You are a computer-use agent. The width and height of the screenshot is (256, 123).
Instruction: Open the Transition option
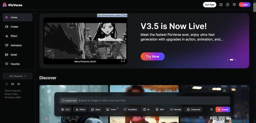pyautogui.click(x=130, y=109)
